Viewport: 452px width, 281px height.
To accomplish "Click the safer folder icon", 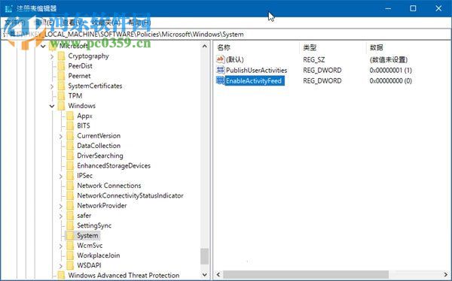I will [x=70, y=216].
